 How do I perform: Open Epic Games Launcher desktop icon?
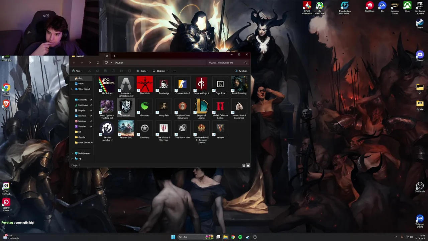(x=420, y=8)
